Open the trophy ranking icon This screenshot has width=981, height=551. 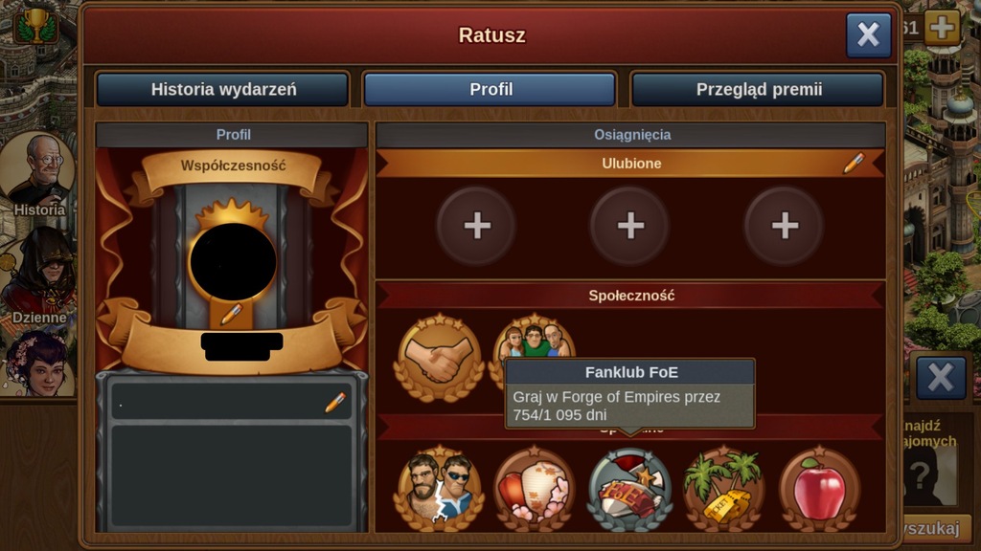point(36,25)
